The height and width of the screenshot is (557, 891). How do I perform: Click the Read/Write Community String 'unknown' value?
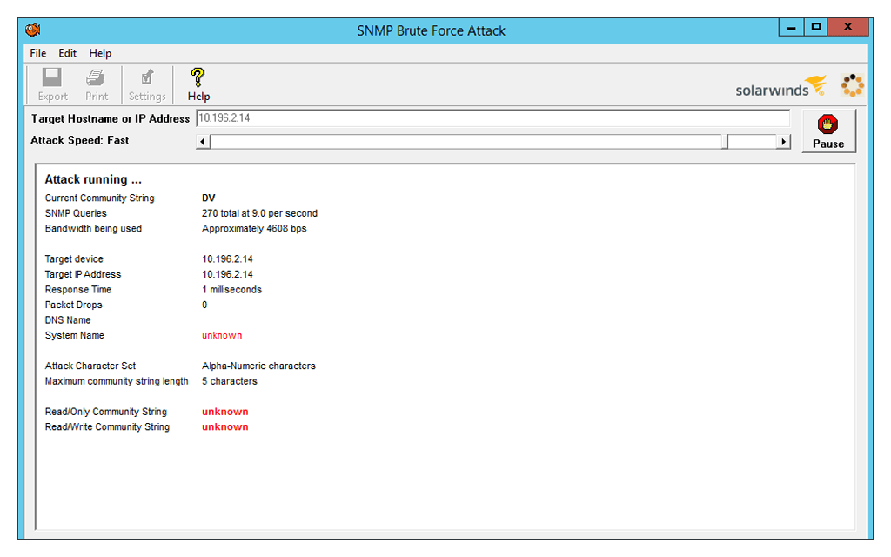coord(225,426)
